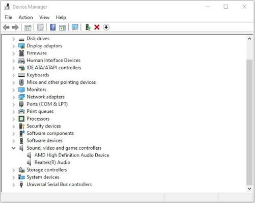Image resolution: width=255 pixels, height=203 pixels.
Task: Click the Storage controllers icon
Action: (x=21, y=170)
